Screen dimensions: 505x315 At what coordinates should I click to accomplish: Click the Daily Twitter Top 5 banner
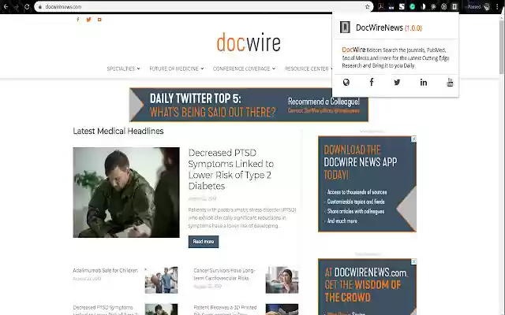(249, 105)
